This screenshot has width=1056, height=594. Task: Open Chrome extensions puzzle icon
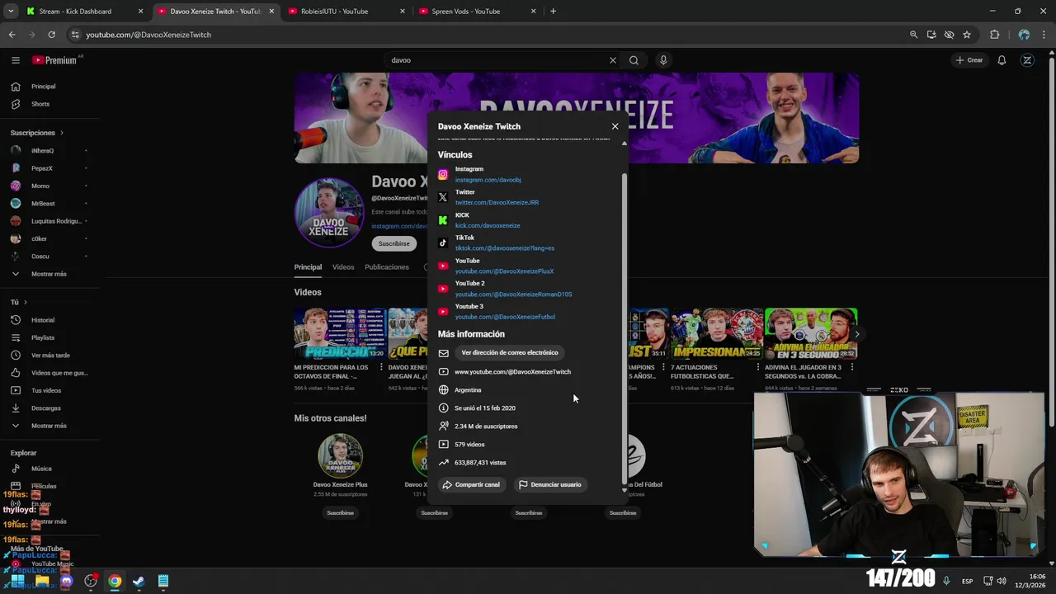(994, 35)
